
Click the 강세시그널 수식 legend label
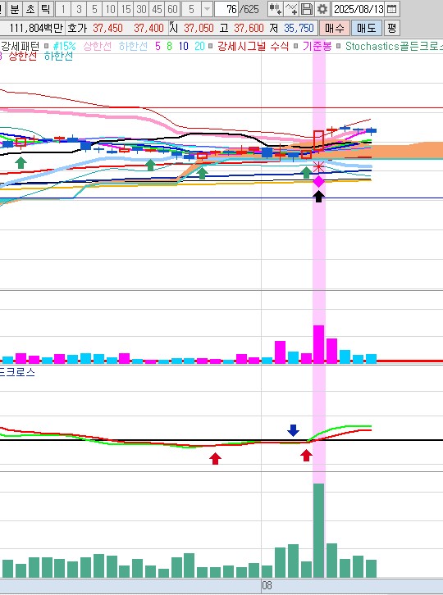click(253, 46)
